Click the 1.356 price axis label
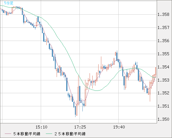The image size is (172, 138). click(163, 41)
